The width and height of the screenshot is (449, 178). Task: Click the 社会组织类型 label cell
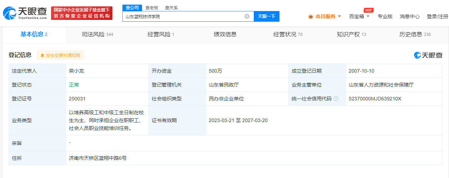click(177, 99)
